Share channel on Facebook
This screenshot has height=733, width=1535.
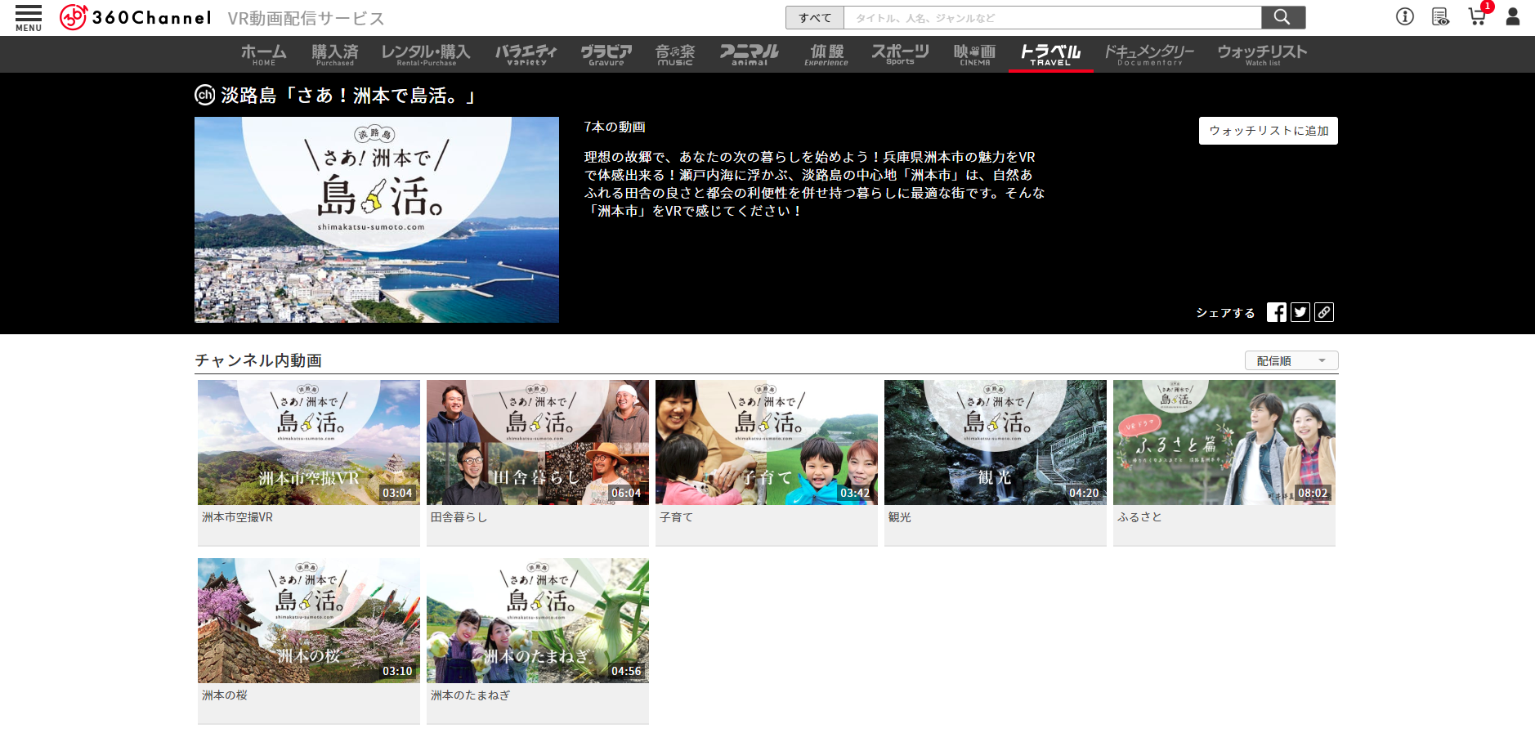(x=1276, y=312)
